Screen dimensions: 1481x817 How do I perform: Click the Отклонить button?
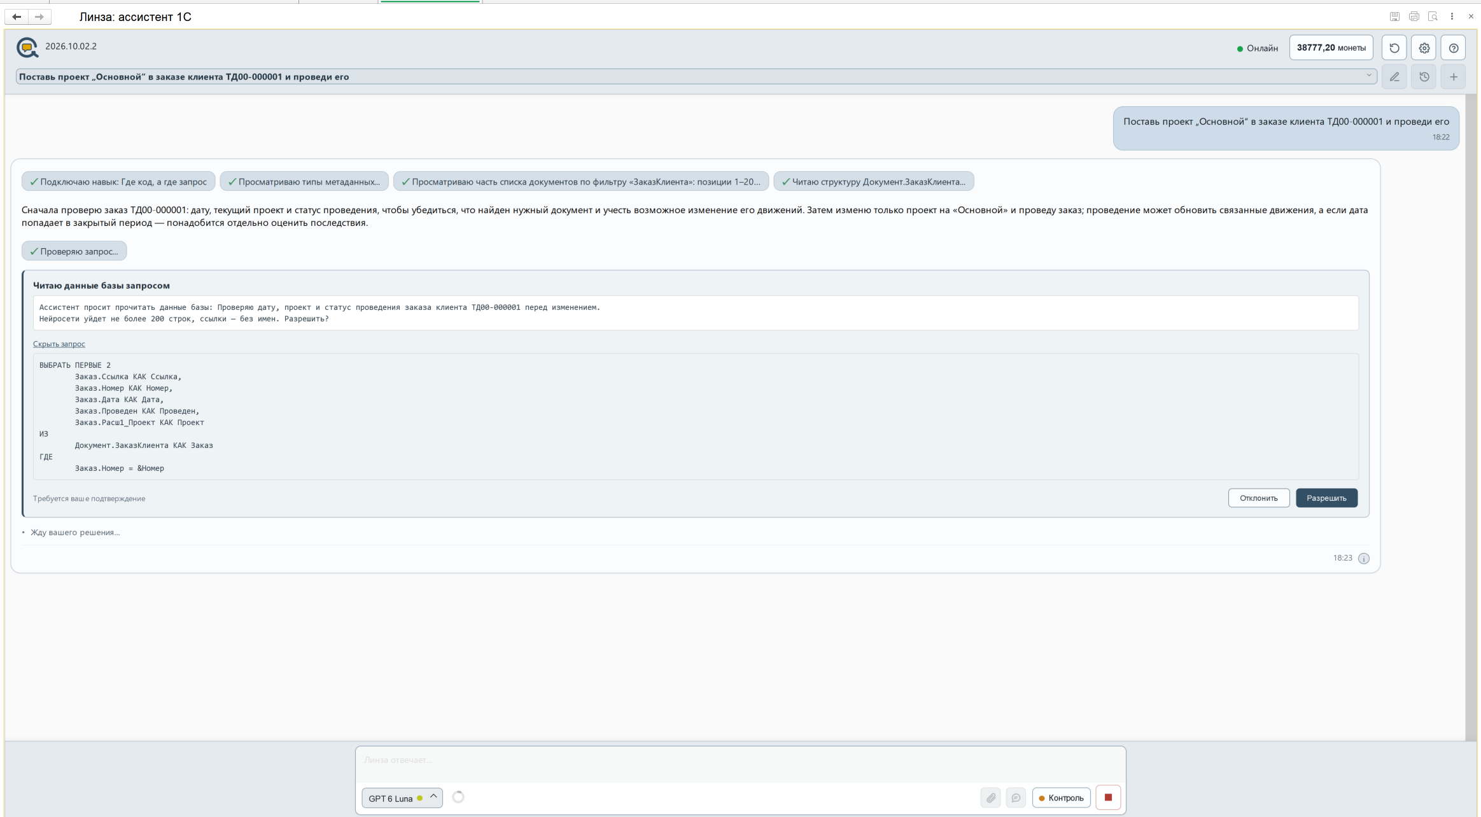tap(1258, 498)
